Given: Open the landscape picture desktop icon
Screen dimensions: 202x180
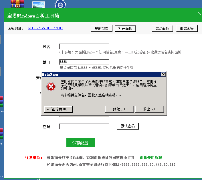Looking at the screenshot, I should [39, 5].
